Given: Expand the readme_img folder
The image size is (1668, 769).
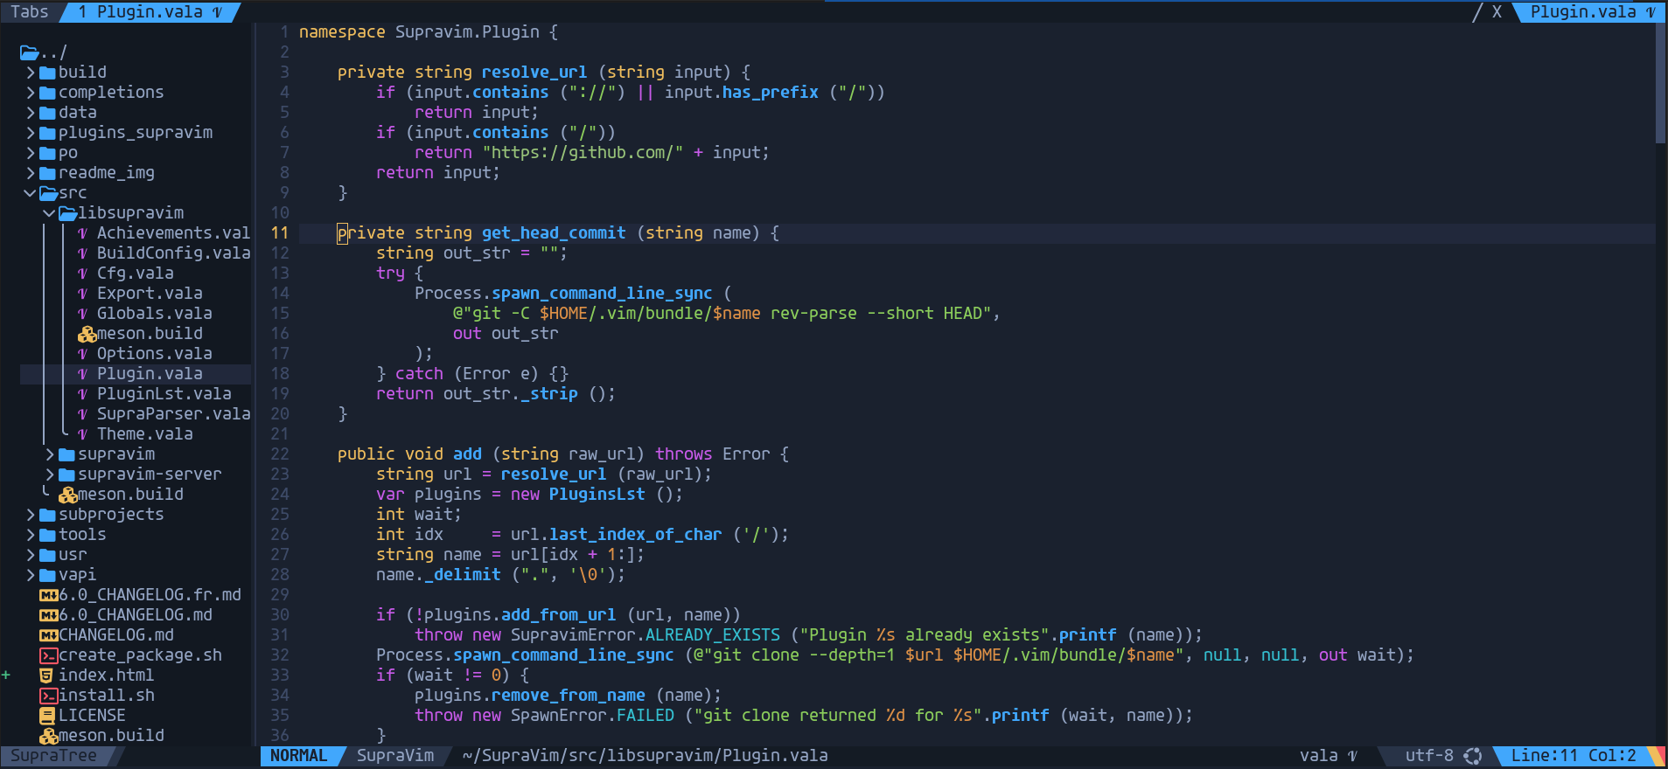Looking at the screenshot, I should tap(31, 173).
